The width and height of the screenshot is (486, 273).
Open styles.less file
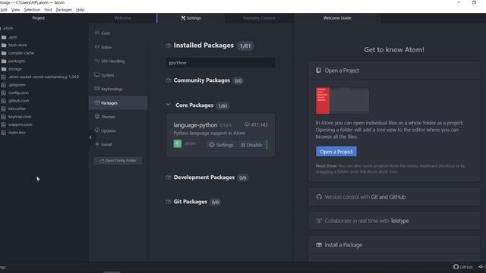[x=17, y=133]
